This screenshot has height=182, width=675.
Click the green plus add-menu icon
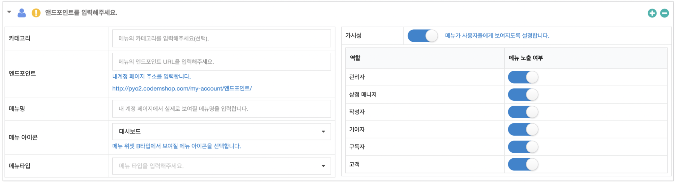pos(652,13)
